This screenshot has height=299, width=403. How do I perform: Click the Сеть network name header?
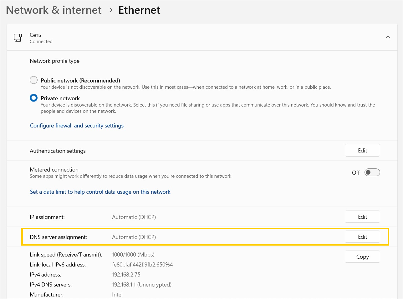coord(35,35)
